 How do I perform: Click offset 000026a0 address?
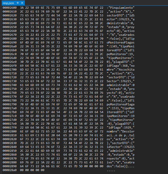[10, 46]
